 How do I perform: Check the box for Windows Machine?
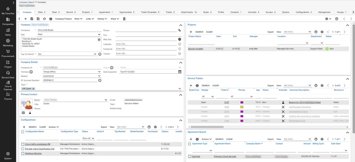pyautogui.click(x=23, y=153)
